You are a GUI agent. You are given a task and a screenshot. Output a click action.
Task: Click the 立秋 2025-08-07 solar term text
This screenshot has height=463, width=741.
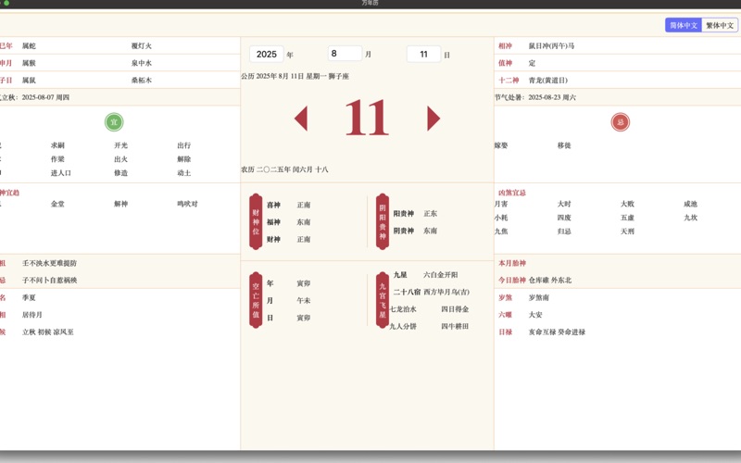click(35, 97)
